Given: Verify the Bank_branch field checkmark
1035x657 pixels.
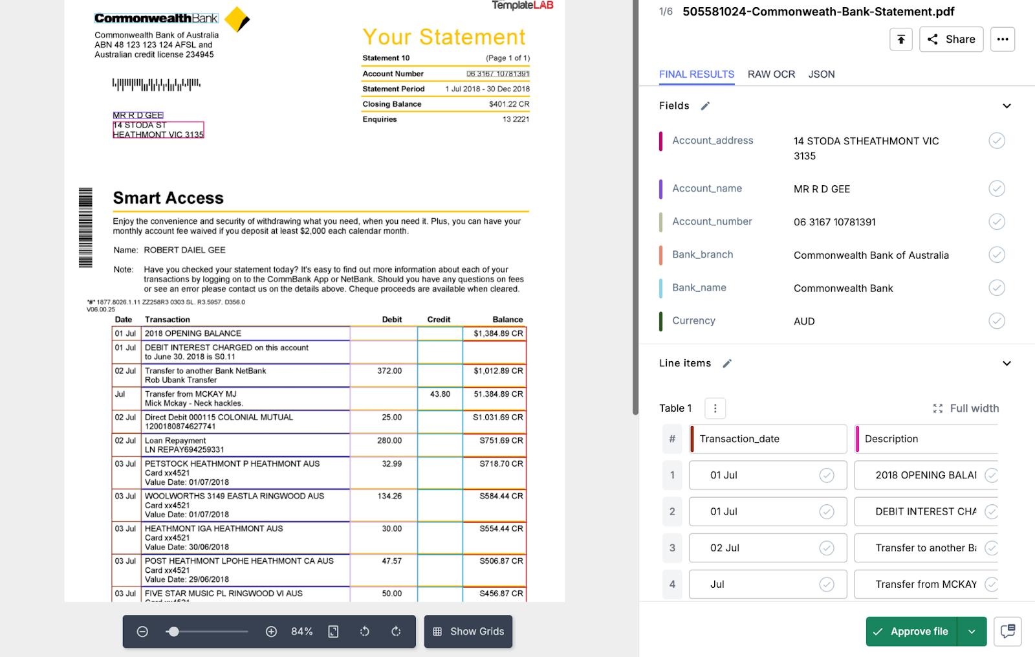Looking at the screenshot, I should pyautogui.click(x=997, y=254).
